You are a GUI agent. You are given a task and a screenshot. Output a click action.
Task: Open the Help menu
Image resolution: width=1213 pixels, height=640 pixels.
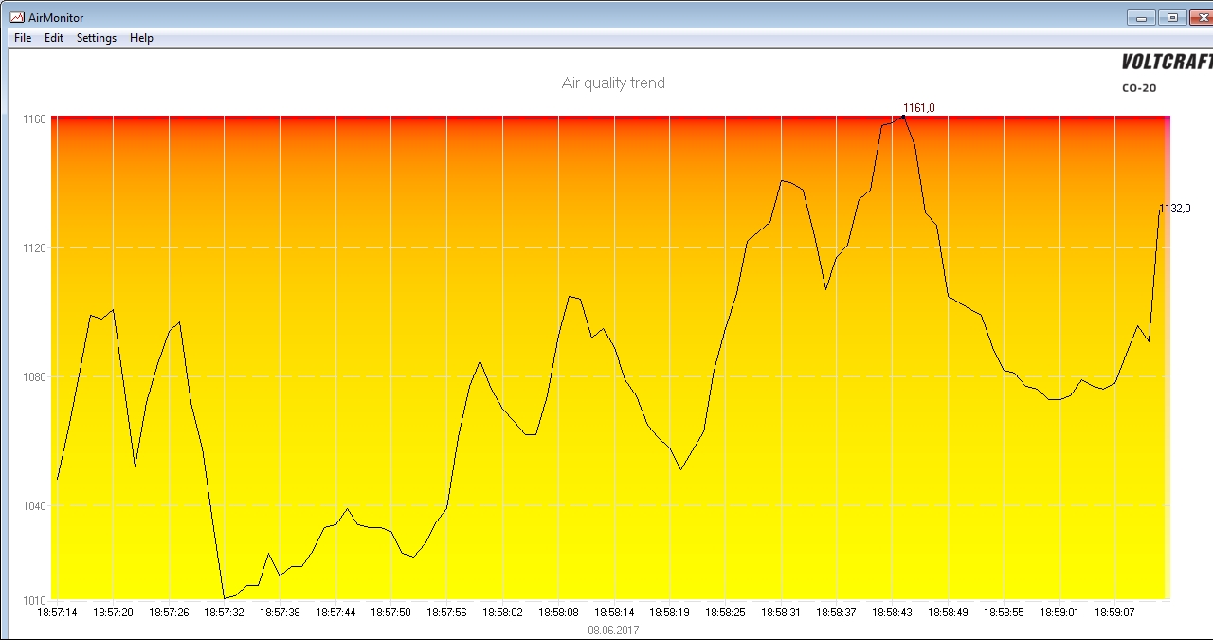[x=141, y=38]
